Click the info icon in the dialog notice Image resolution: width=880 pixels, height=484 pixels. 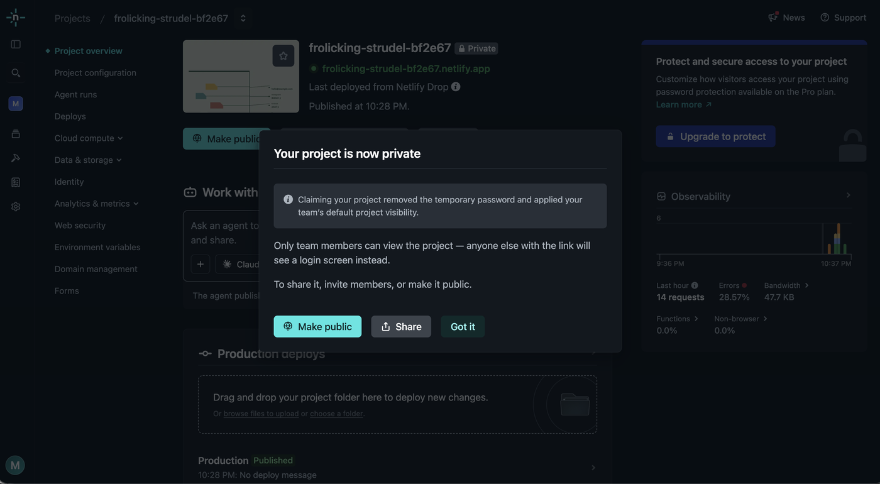[288, 199]
